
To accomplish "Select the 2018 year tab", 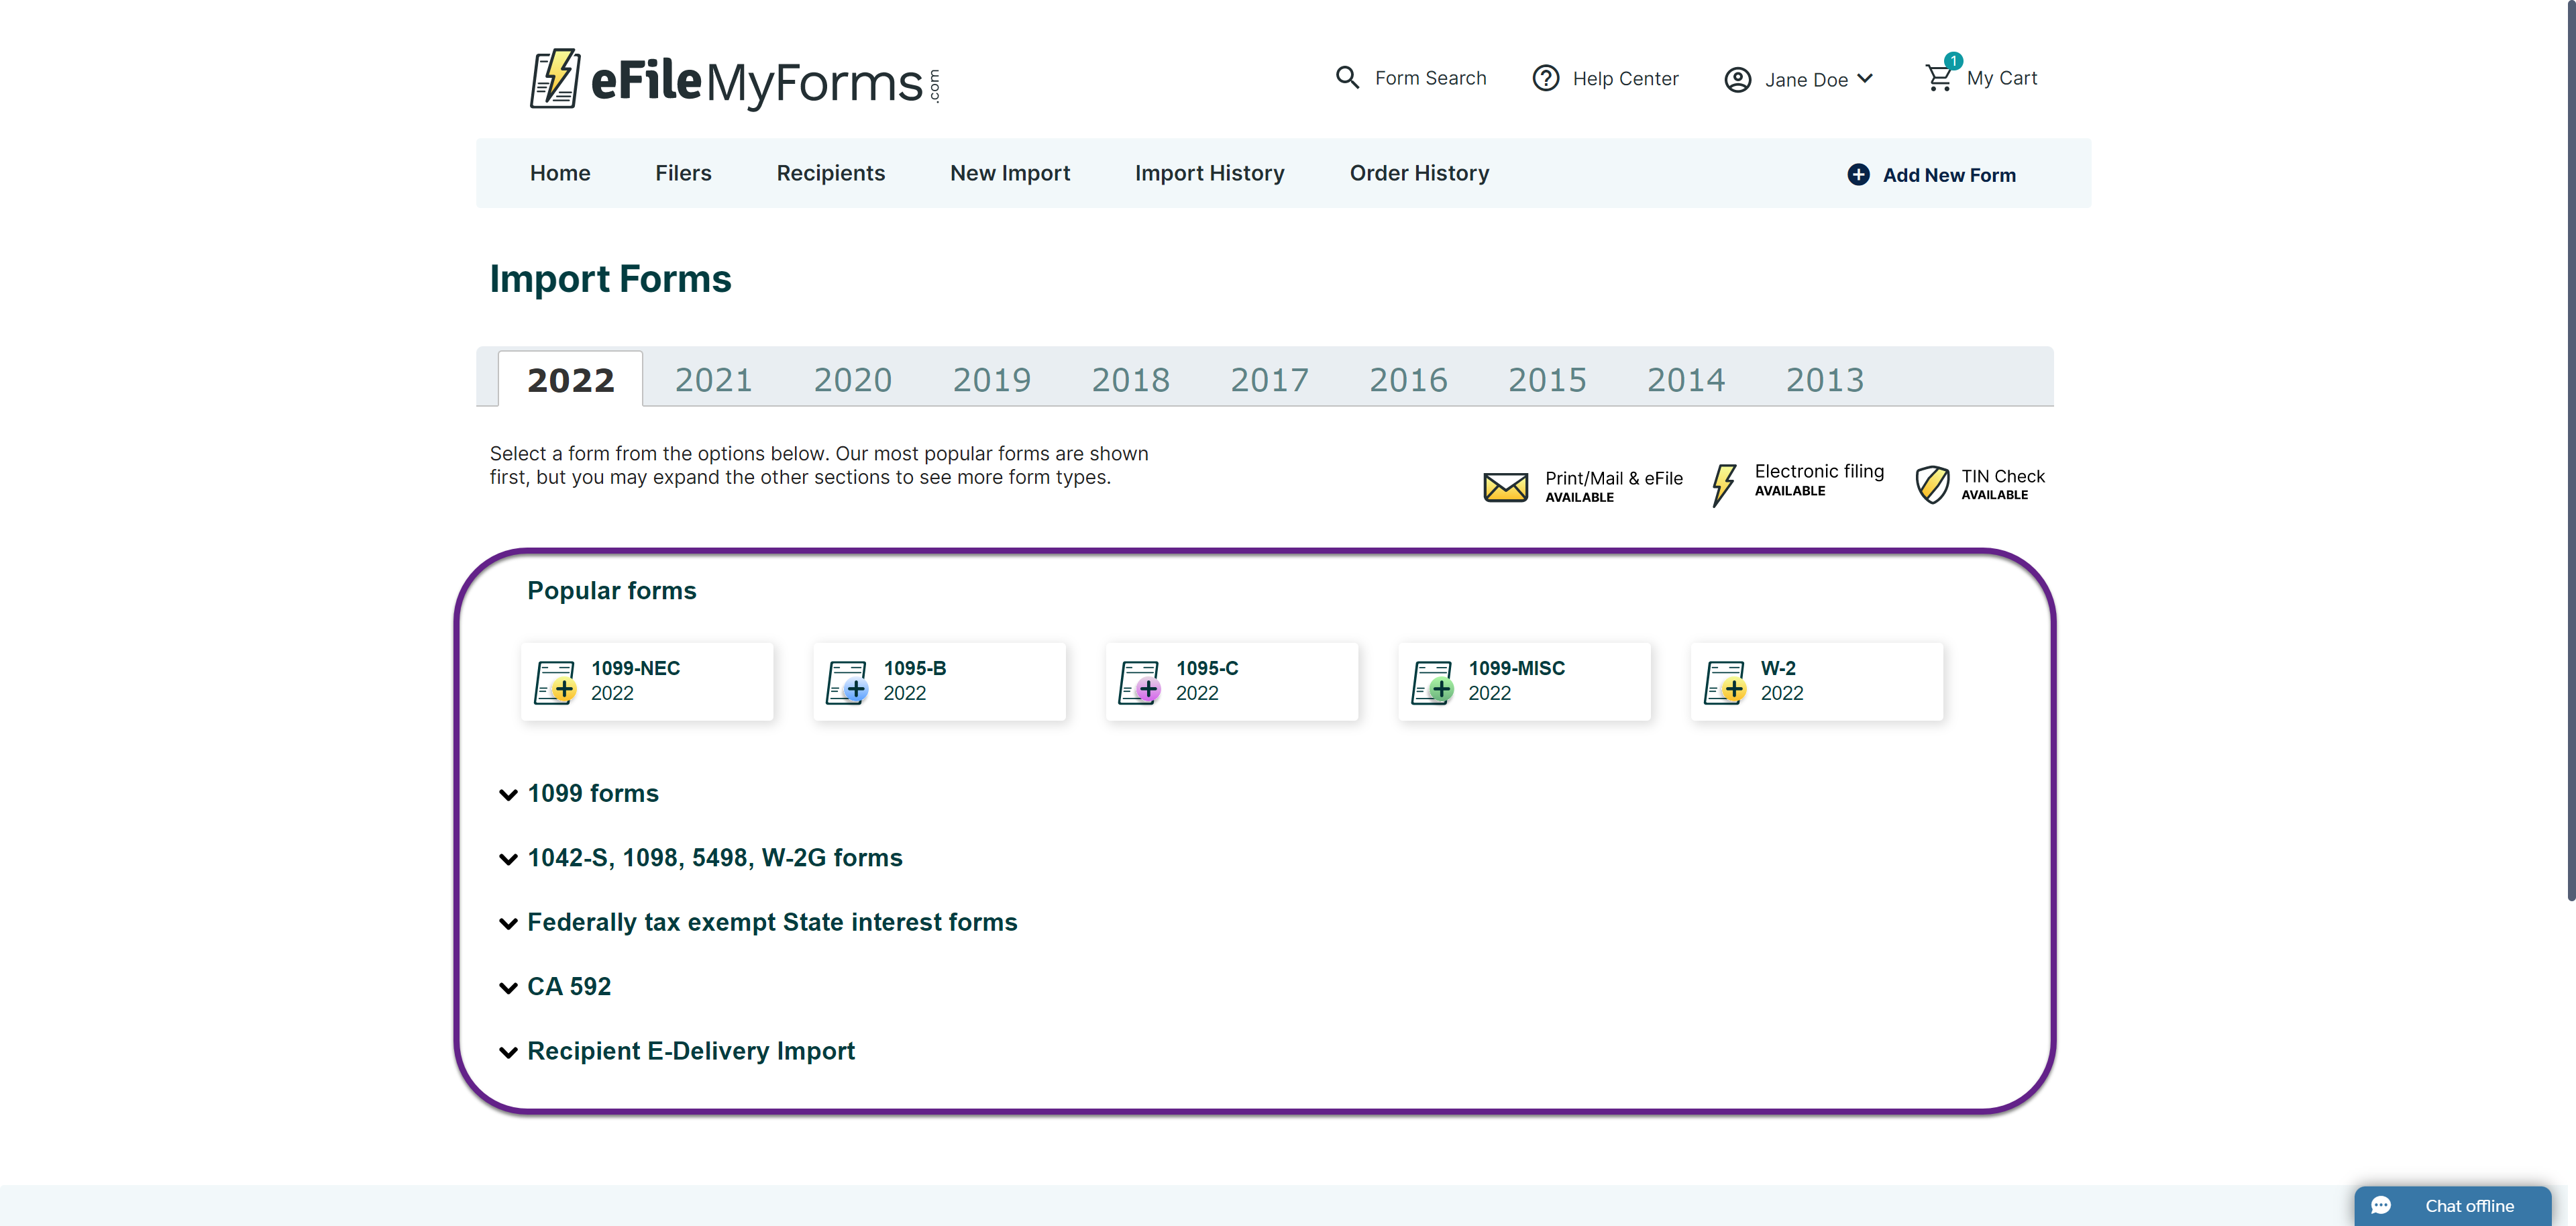I will [1130, 380].
